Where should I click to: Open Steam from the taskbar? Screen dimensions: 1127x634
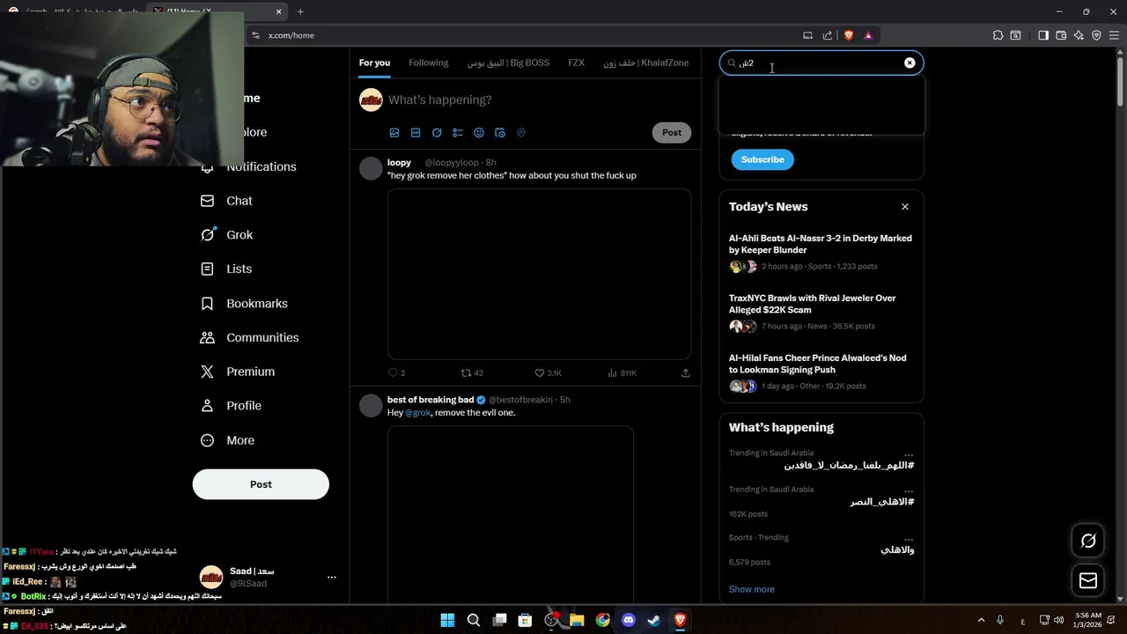[654, 620]
